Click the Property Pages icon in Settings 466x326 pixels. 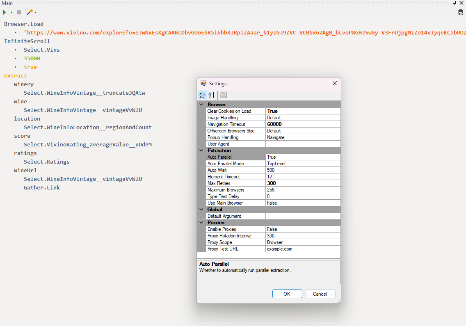click(x=224, y=95)
